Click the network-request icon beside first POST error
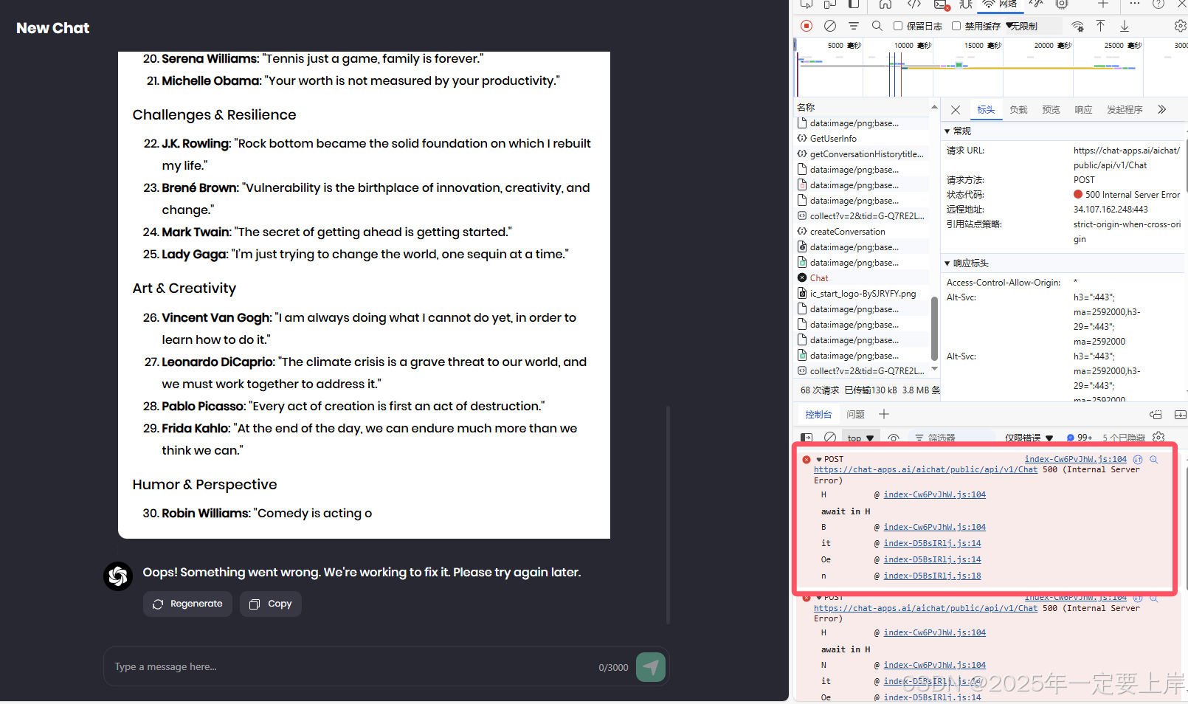This screenshot has height=704, width=1188. coord(1138,459)
